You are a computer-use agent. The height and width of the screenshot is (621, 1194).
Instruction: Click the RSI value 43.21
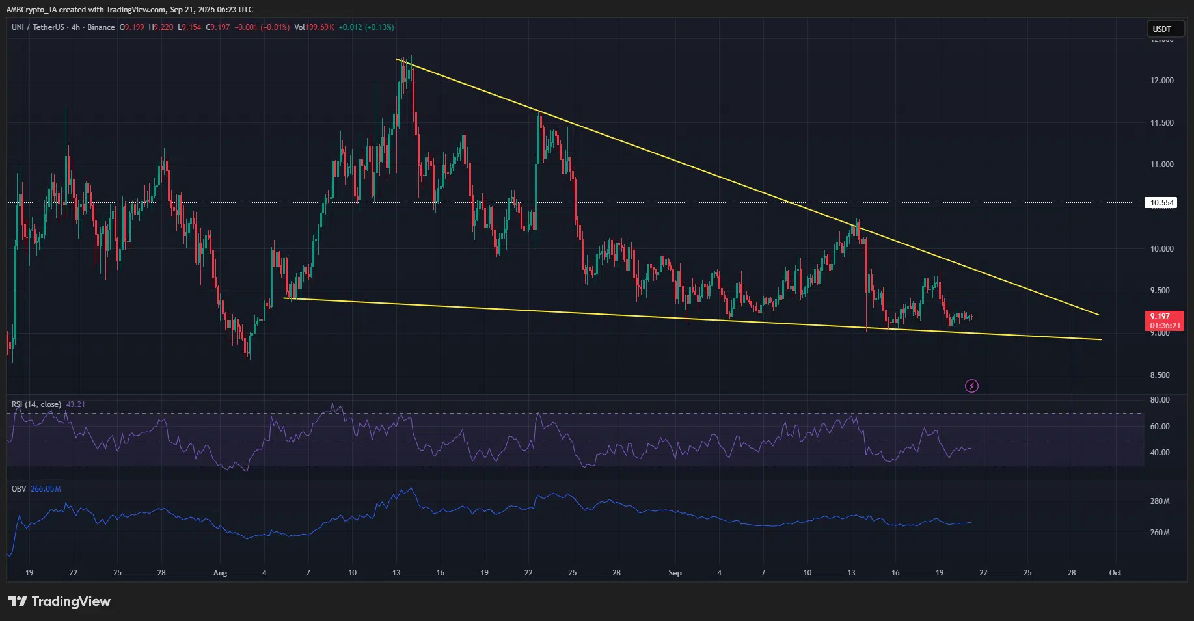click(76, 404)
